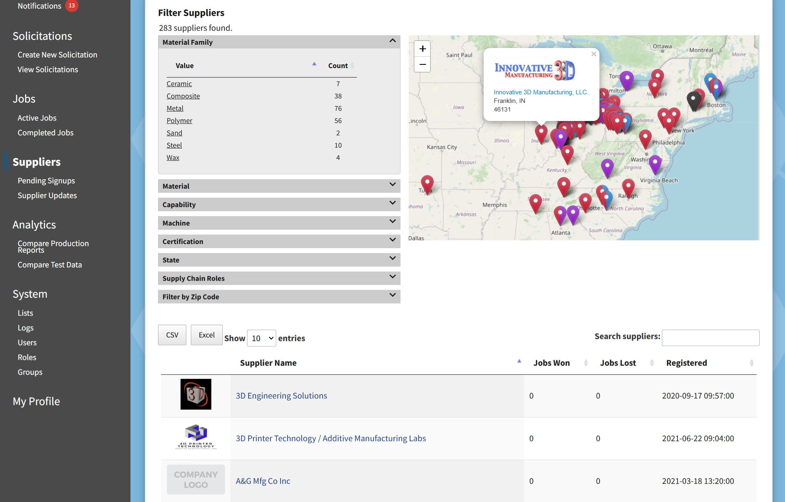Open Innovative 3D Manufacturing, LLC link in popup
This screenshot has width=785, height=502.
point(541,92)
